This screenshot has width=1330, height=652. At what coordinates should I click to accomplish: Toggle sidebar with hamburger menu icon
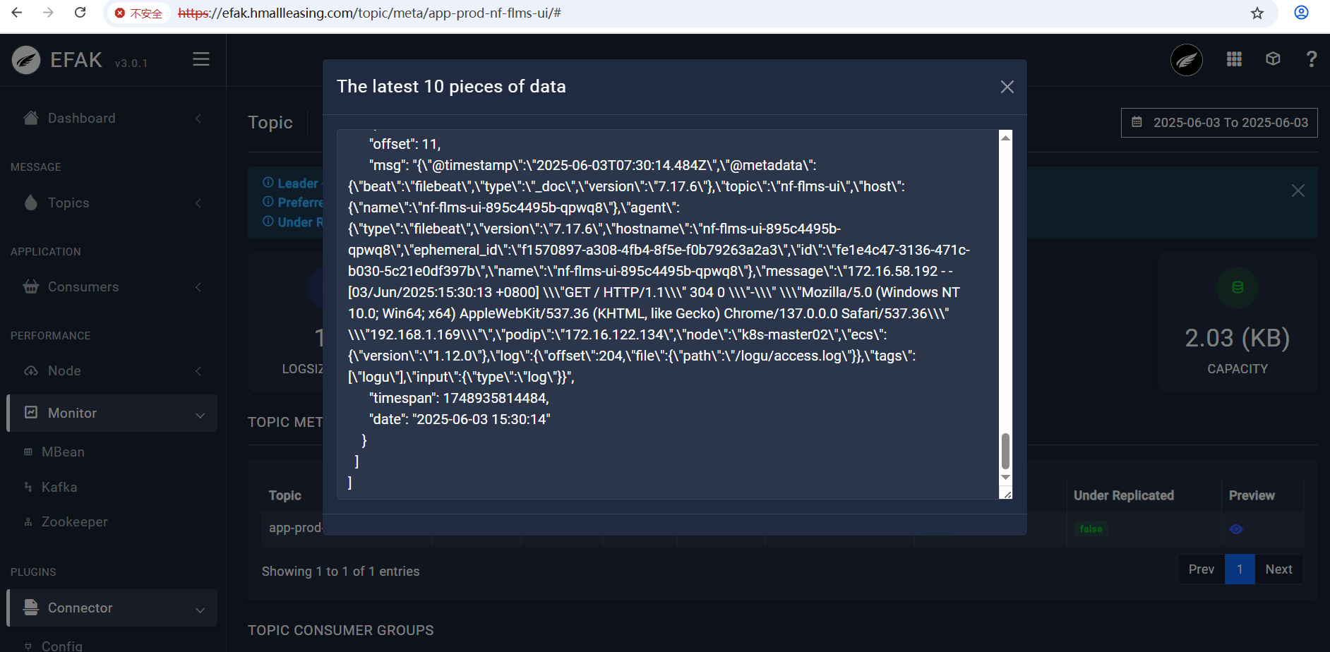point(201,60)
